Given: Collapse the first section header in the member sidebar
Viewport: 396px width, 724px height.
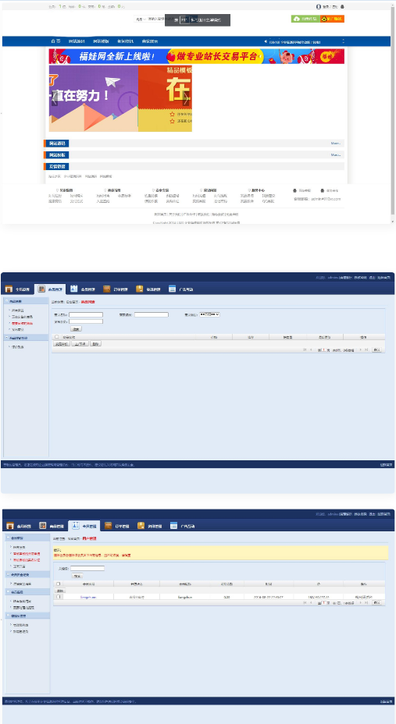Looking at the screenshot, I should (27, 538).
